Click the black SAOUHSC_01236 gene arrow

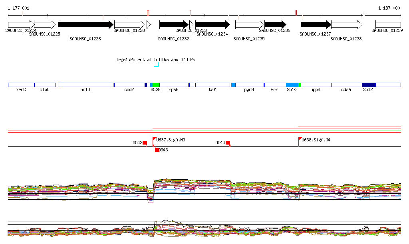pos(275,25)
